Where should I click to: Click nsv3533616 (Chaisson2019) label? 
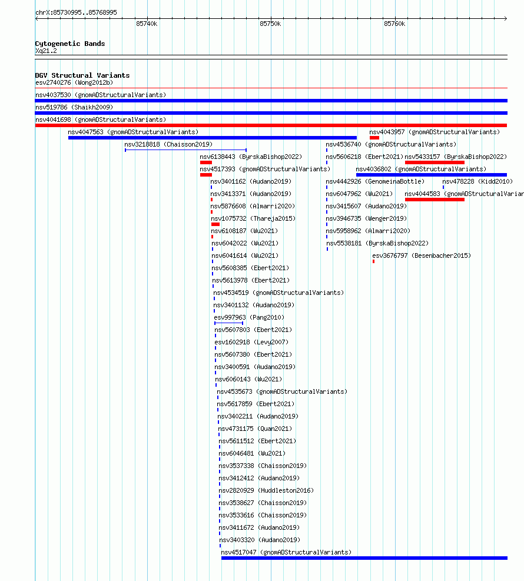coord(263,515)
